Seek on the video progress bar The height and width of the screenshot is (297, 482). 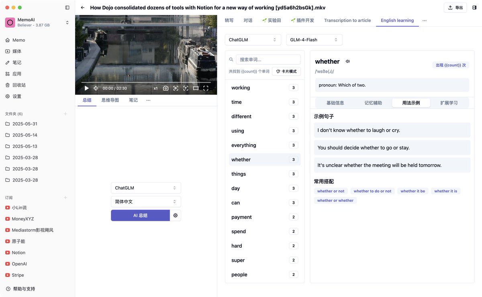point(146,82)
